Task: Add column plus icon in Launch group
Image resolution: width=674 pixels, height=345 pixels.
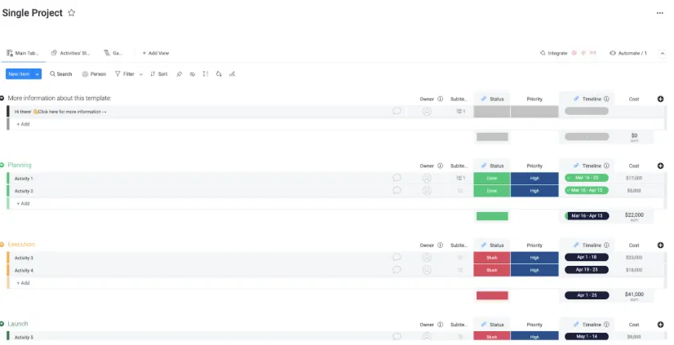Action: coord(660,325)
